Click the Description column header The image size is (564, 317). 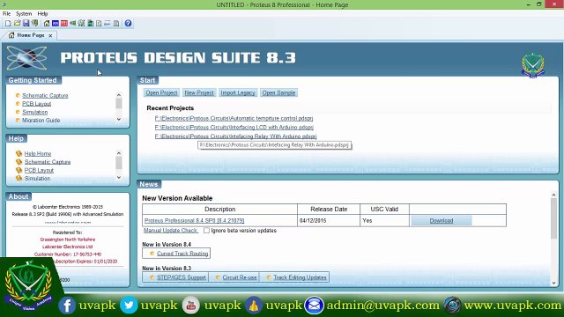(219, 210)
